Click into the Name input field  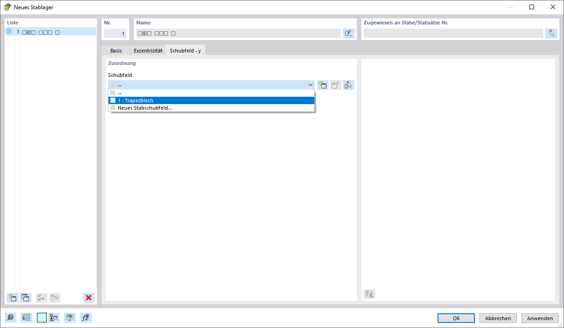pyautogui.click(x=238, y=33)
